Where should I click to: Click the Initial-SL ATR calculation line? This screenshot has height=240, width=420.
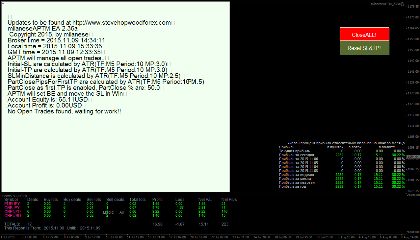pos(87,64)
